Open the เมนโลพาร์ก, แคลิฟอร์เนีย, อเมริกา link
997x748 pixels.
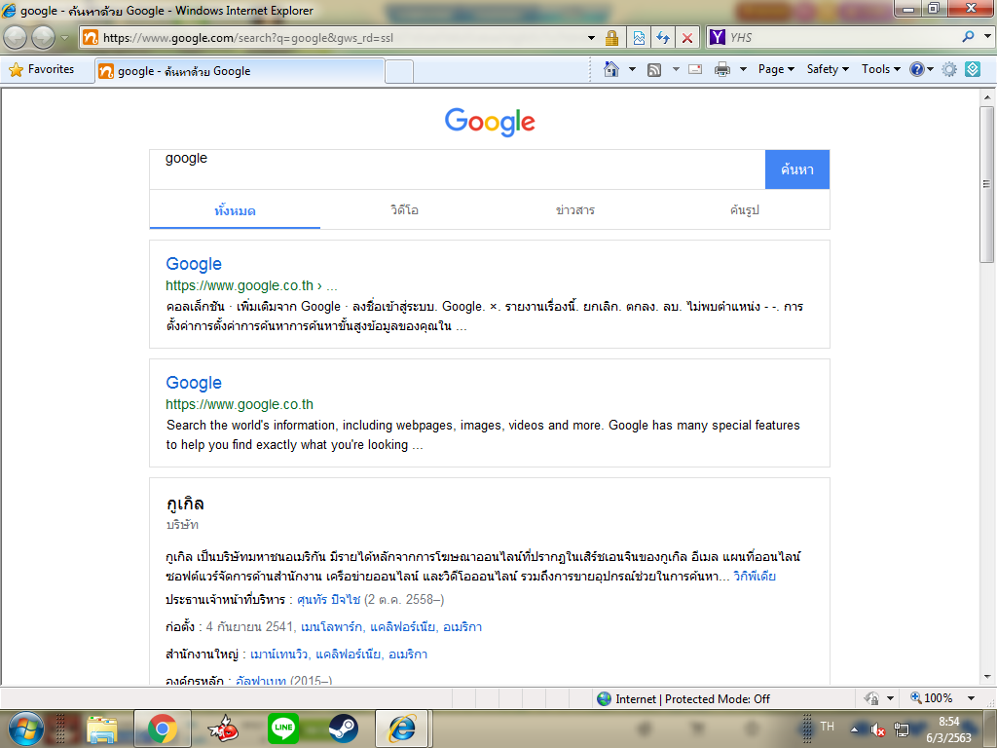[x=391, y=627]
